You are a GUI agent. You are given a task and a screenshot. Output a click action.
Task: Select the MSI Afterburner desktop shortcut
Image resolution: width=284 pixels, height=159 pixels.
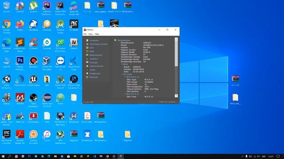coord(60,137)
